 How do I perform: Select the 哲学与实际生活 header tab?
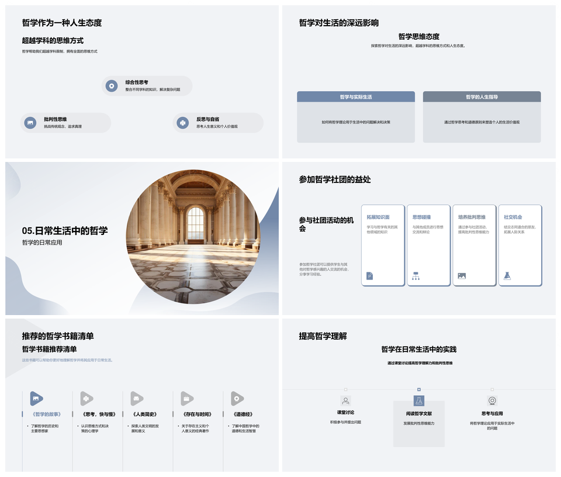[x=356, y=97]
